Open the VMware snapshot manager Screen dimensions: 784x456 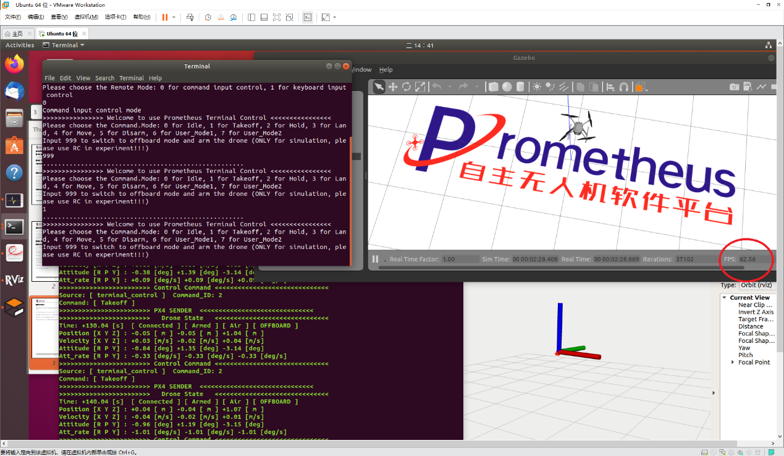click(234, 17)
